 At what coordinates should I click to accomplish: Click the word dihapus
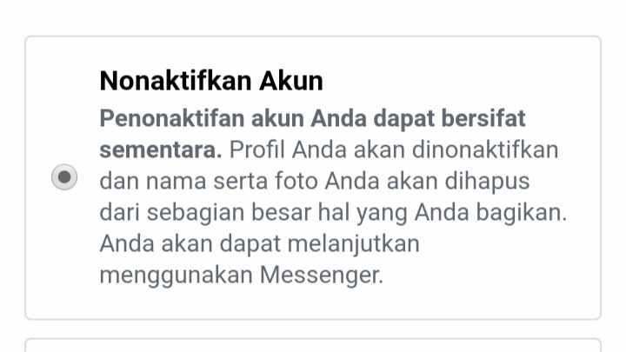pos(487,181)
